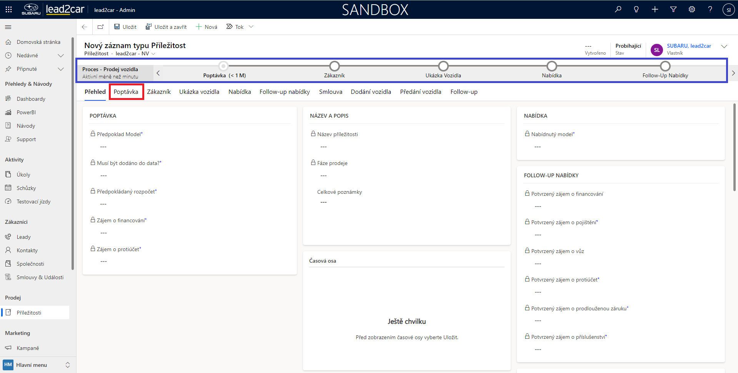The image size is (738, 373).
Task: Click the Uložit a zavřít button
Action: coord(166,27)
